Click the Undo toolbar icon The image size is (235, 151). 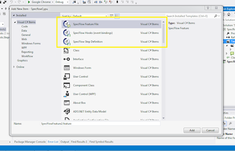pos(11,2)
